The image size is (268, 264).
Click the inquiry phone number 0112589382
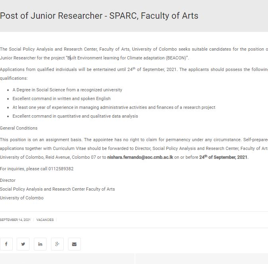coord(61,169)
